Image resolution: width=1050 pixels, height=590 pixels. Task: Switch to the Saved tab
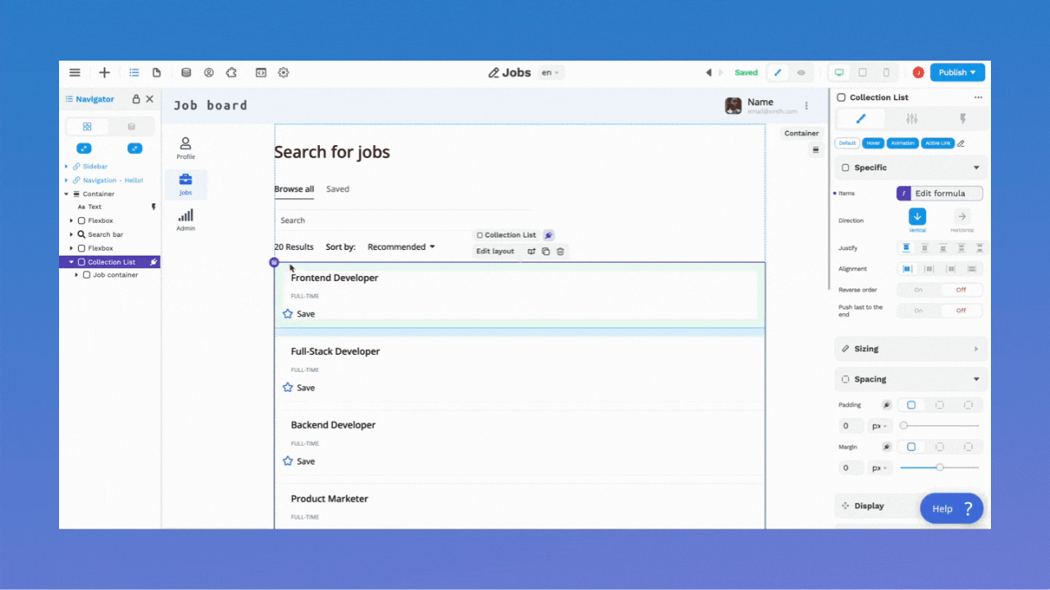pyautogui.click(x=337, y=188)
